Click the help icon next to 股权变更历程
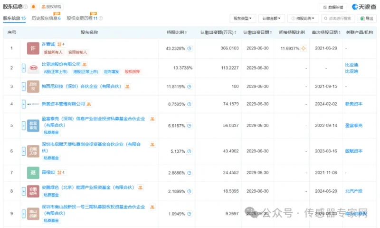380x228 pixels. [x=101, y=18]
